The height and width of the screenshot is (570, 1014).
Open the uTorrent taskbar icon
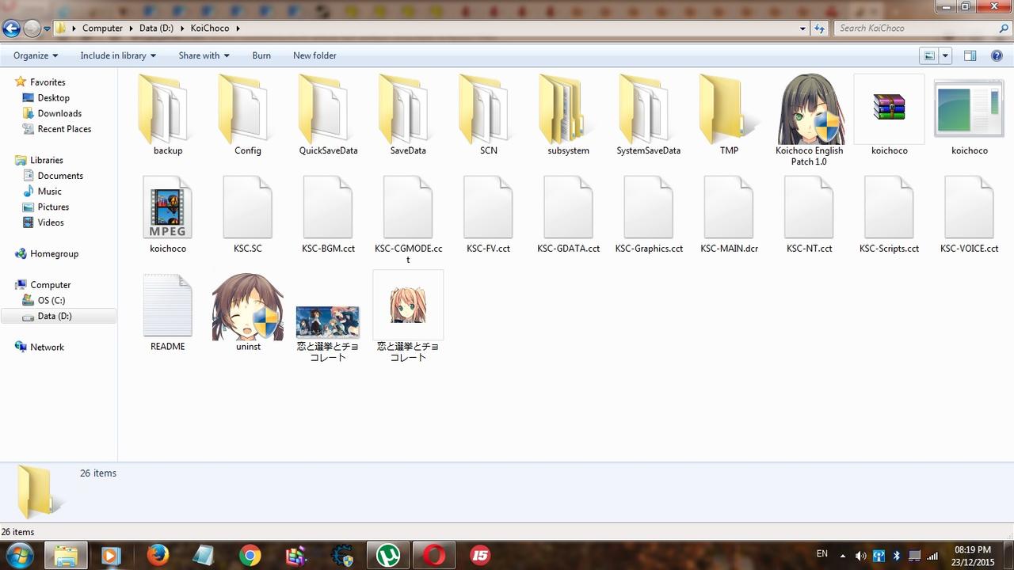pos(388,556)
